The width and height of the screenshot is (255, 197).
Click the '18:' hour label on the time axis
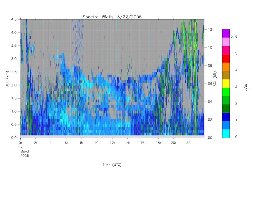tap(158, 143)
